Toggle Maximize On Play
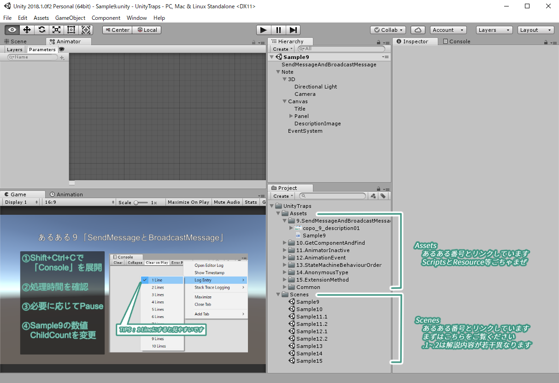 188,202
